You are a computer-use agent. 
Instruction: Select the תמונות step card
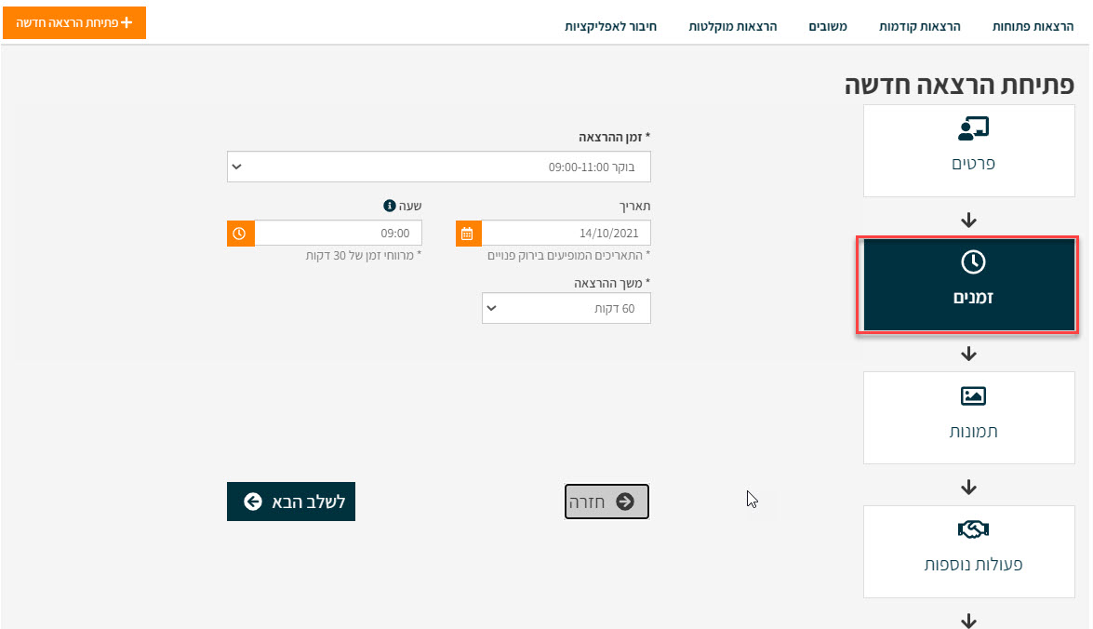pyautogui.click(x=969, y=418)
